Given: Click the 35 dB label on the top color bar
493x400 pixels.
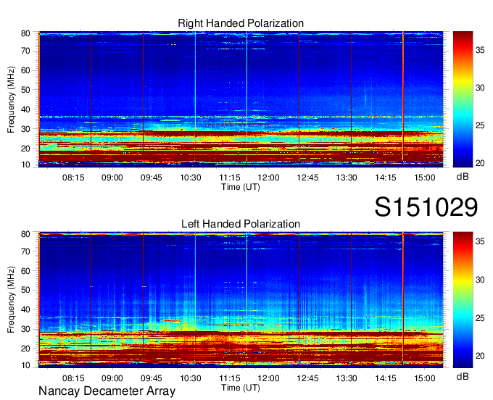Looking at the screenshot, I should 480,50.
